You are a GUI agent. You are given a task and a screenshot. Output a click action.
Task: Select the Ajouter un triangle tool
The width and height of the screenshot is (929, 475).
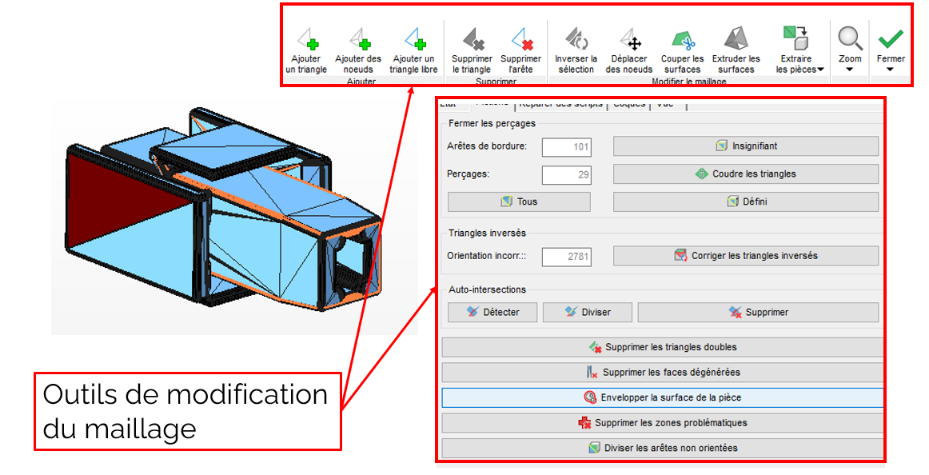coord(306,50)
